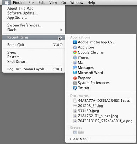Click Clear Menu in Recent Items
137x144 pixels.
[x=101, y=139]
